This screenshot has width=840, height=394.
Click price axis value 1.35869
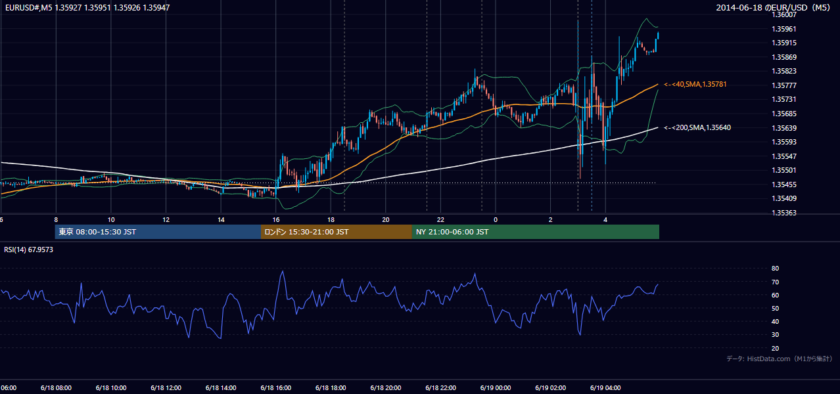pos(783,57)
